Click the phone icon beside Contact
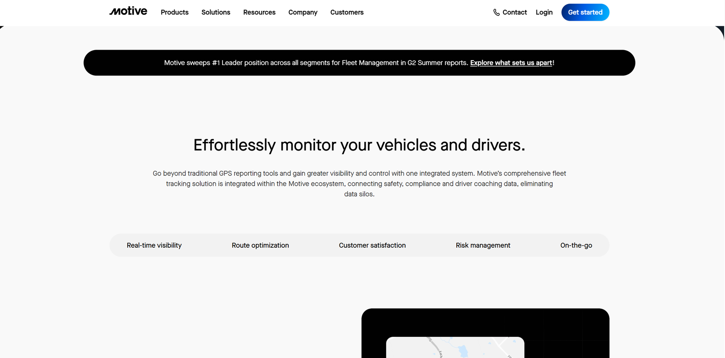Screen dimensions: 725x358 [496, 13]
